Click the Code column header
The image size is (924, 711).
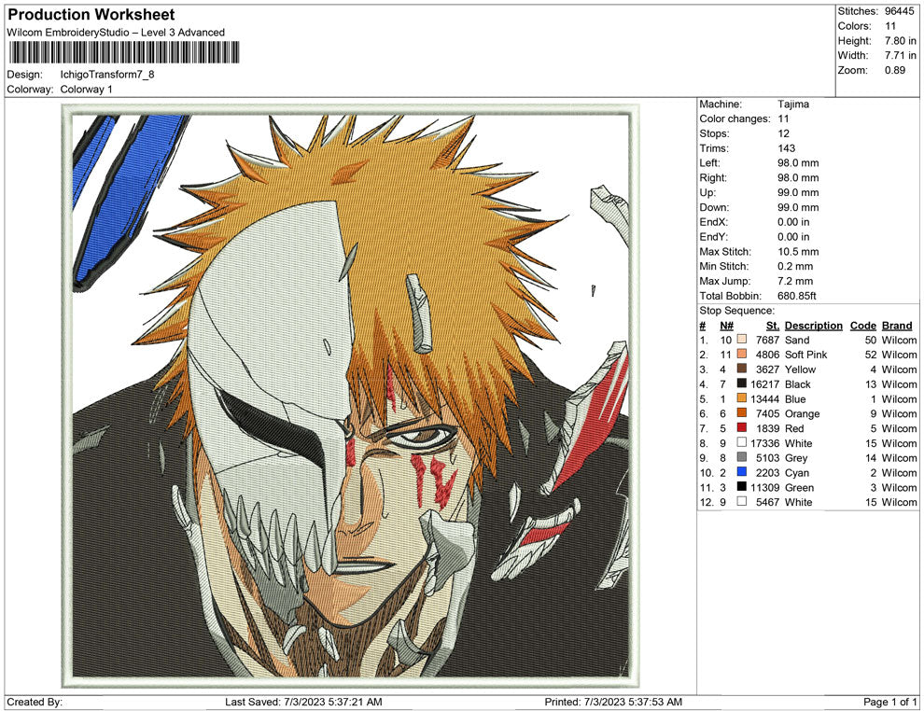[x=862, y=326]
